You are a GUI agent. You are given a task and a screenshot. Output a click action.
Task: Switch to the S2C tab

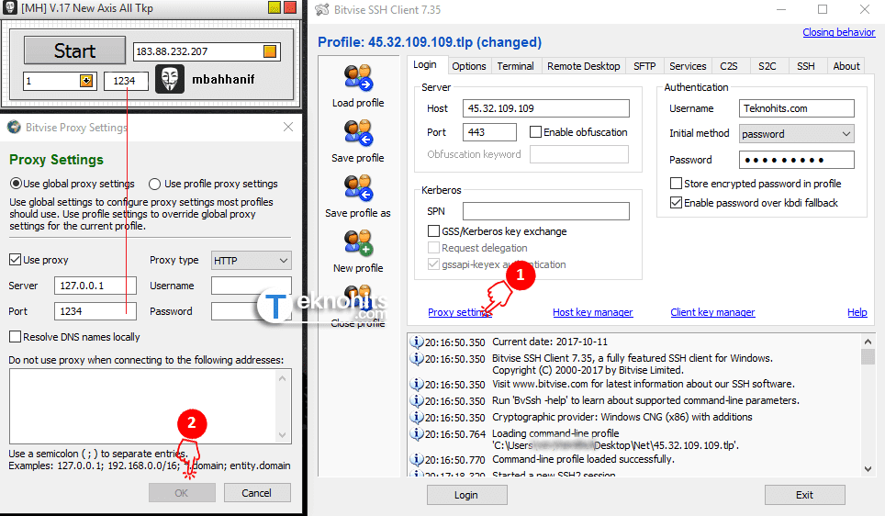point(767,66)
